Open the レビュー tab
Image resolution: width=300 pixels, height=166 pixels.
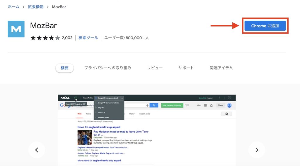click(x=155, y=68)
